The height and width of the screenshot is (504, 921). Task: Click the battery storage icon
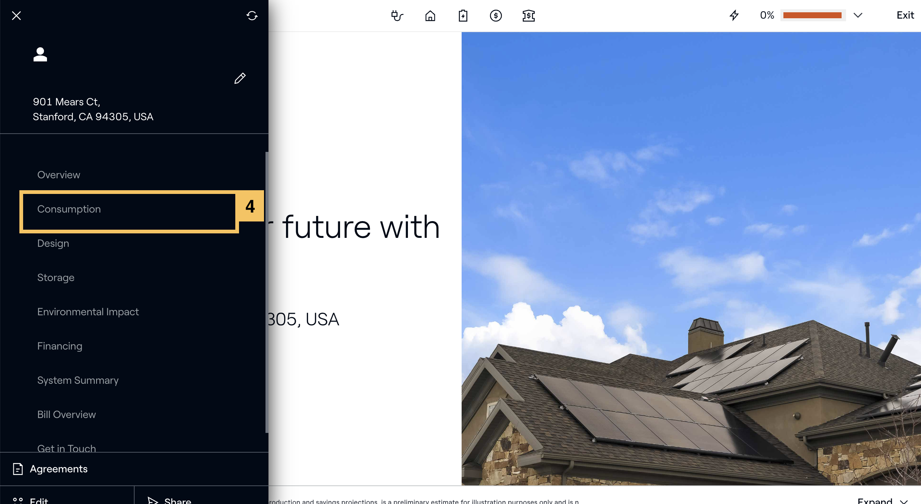tap(463, 16)
